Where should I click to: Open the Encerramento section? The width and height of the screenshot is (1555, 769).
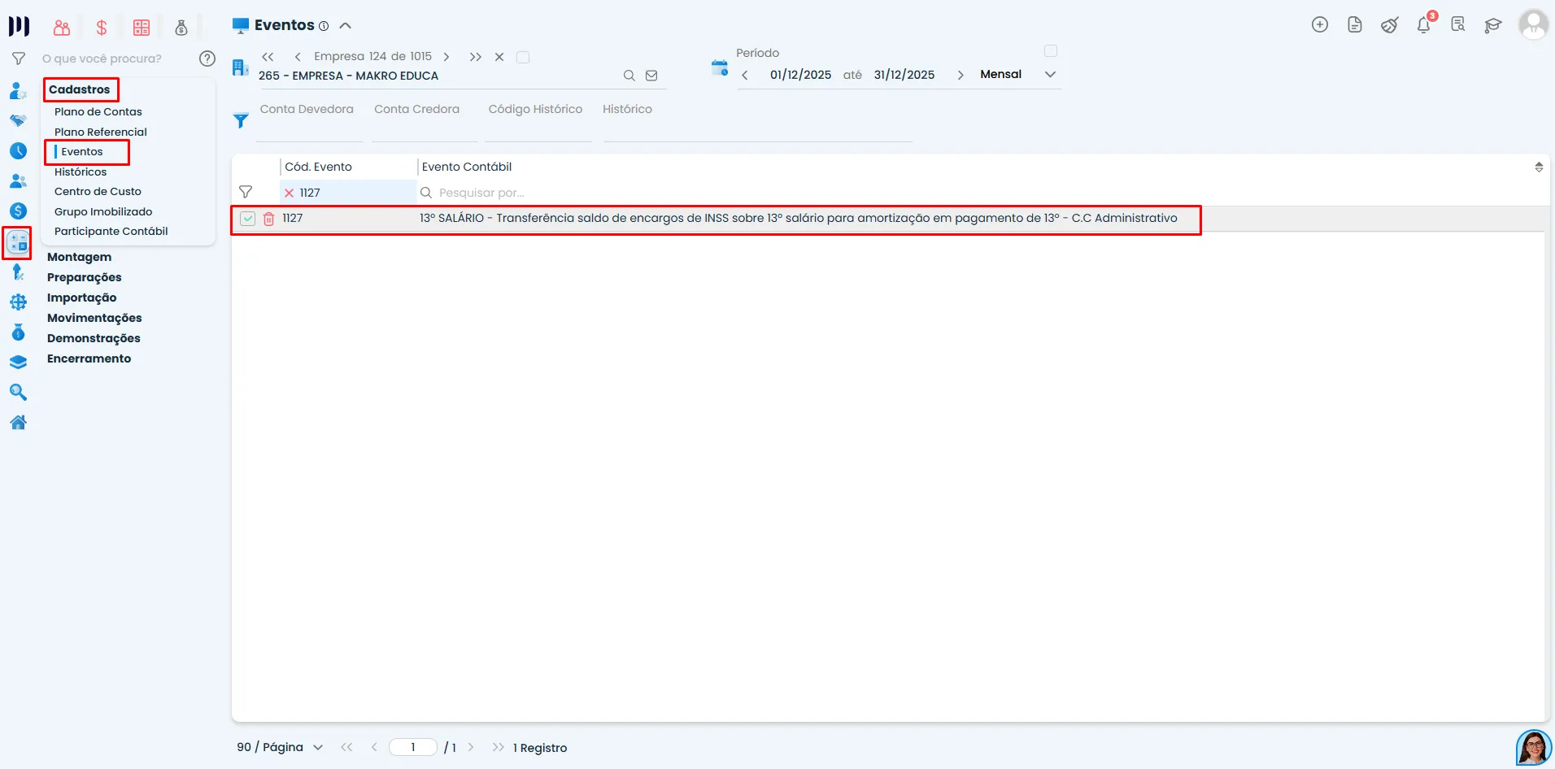click(x=89, y=358)
